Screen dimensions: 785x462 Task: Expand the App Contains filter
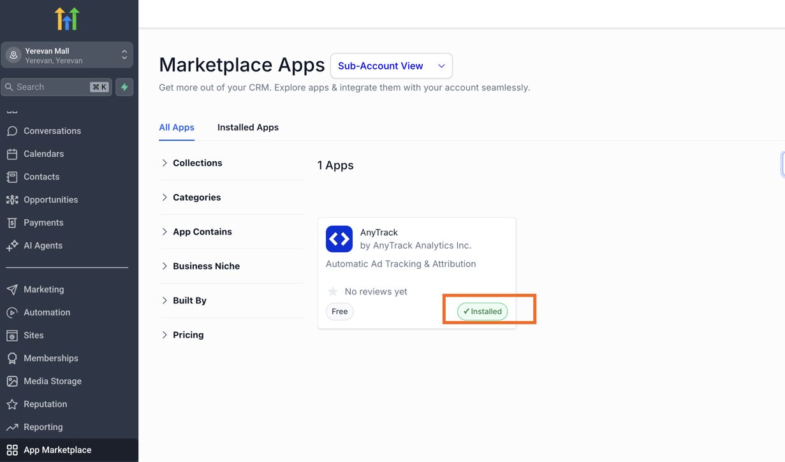click(231, 232)
